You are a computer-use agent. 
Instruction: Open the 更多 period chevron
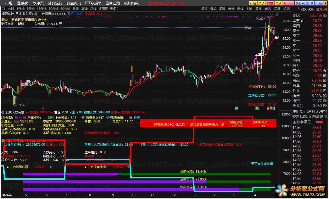click(x=118, y=9)
